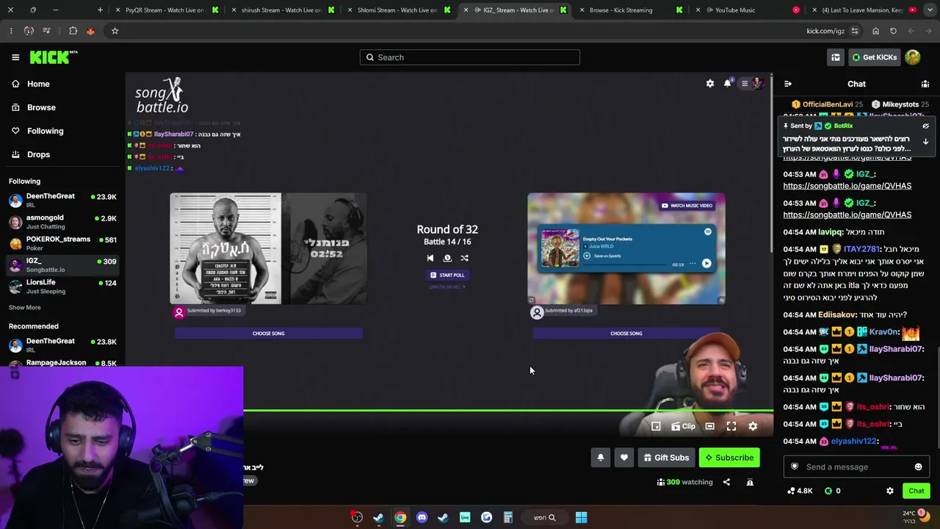Play the Spotify track Empty Out Your Pockets
The height and width of the screenshot is (529, 940).
(x=706, y=263)
